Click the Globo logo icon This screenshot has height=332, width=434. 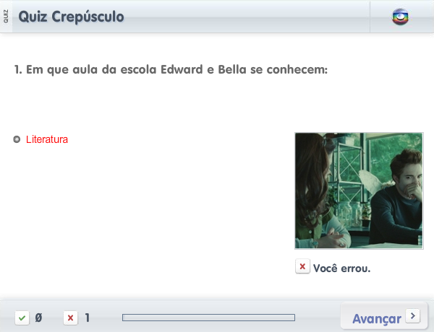[400, 17]
